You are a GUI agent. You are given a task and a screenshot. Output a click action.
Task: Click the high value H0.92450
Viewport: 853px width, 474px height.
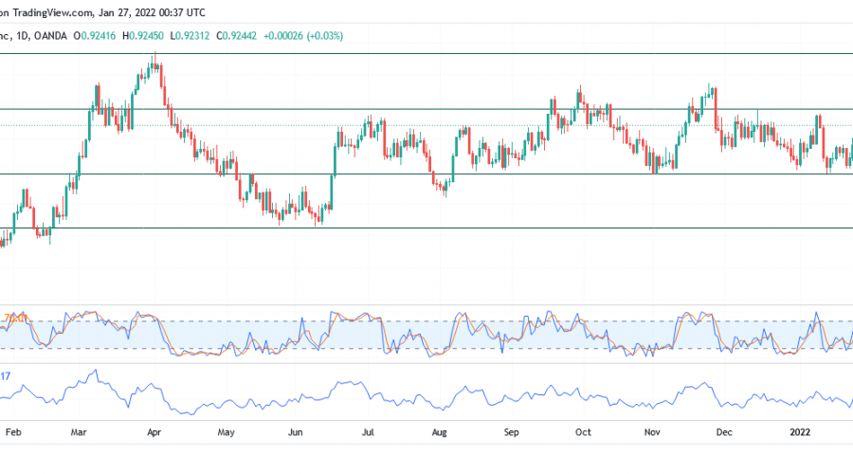(x=142, y=36)
